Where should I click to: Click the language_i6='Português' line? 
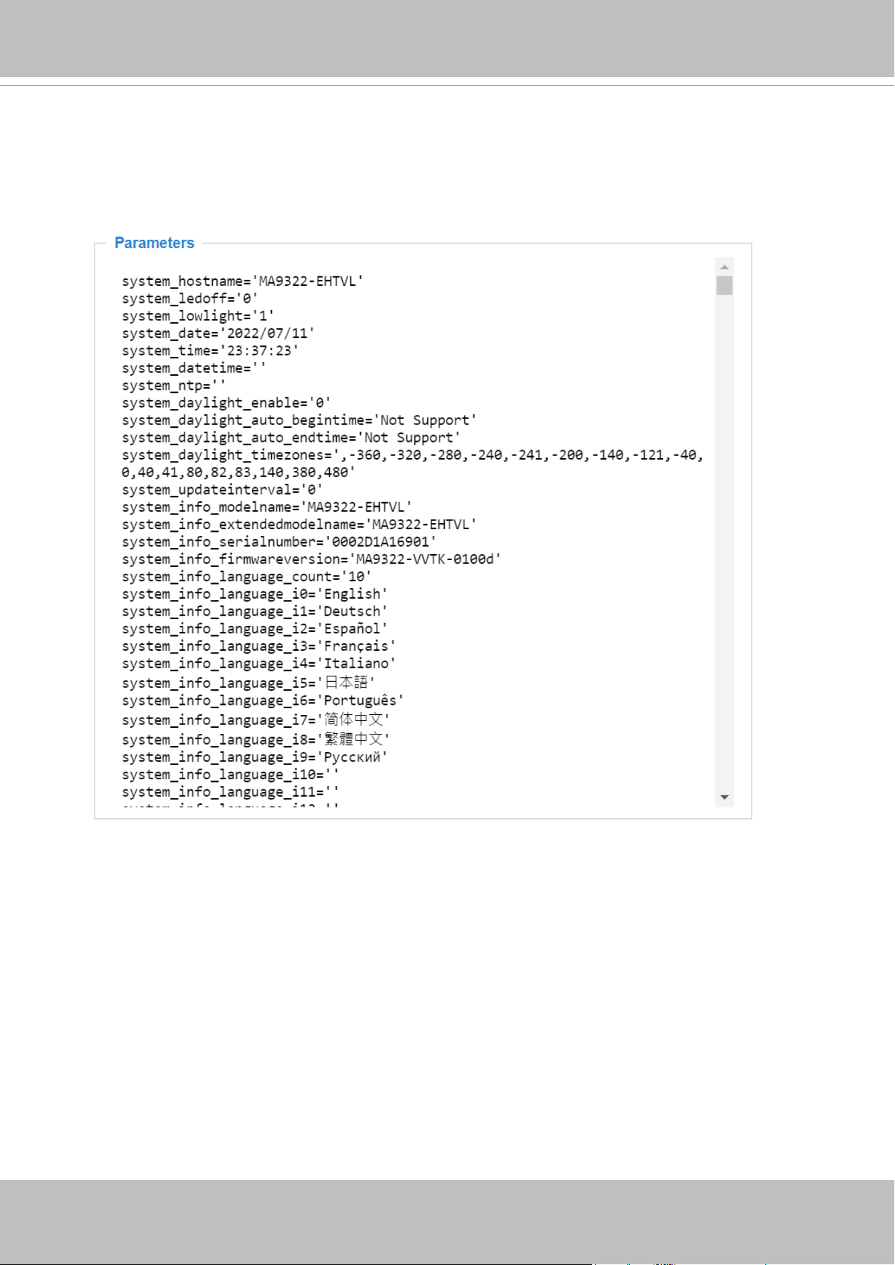click(x=263, y=701)
